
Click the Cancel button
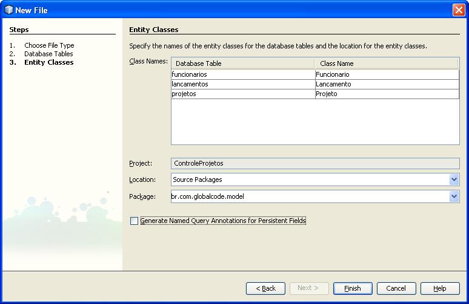coord(396,288)
